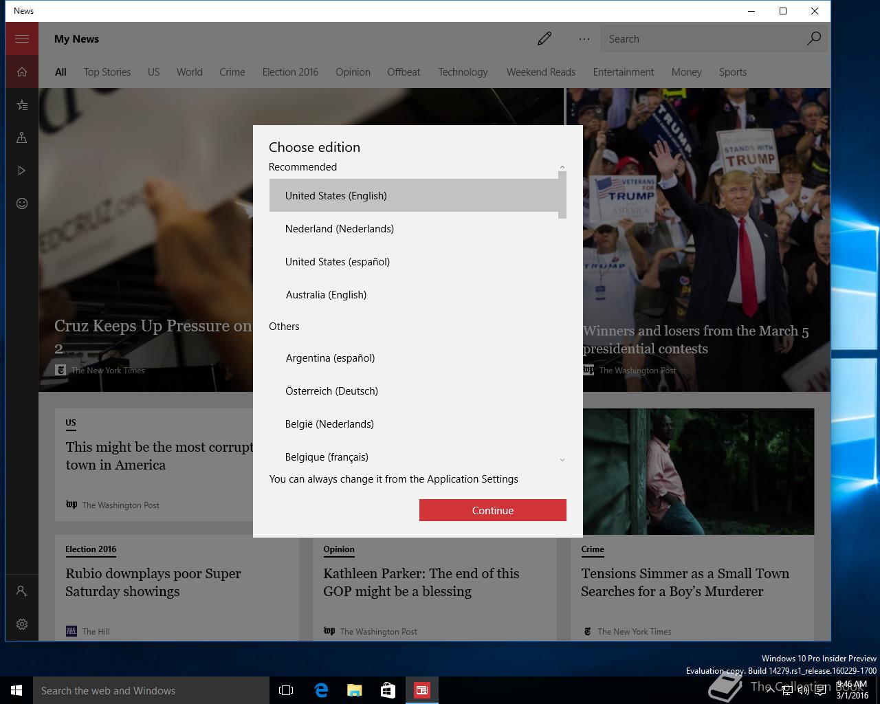Click the edition list scrollbar thumb

562,195
